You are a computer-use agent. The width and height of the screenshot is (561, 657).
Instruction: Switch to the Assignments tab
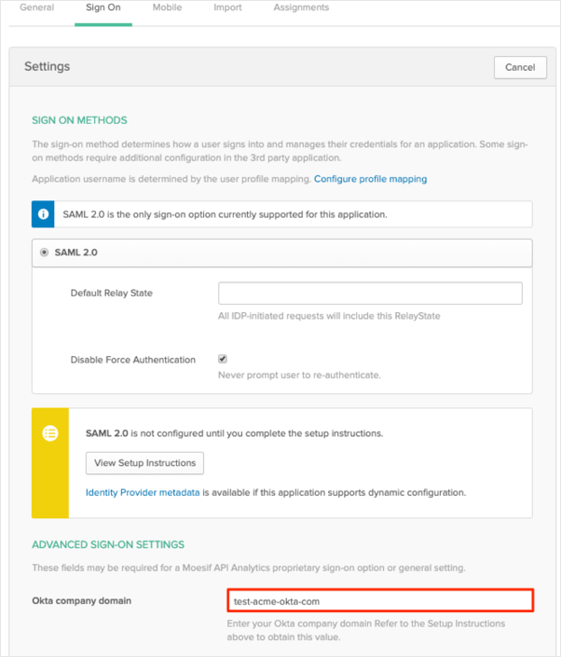point(301,7)
